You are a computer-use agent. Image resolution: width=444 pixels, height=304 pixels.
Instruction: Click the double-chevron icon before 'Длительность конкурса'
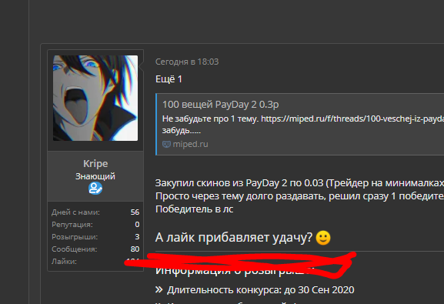tap(159, 289)
